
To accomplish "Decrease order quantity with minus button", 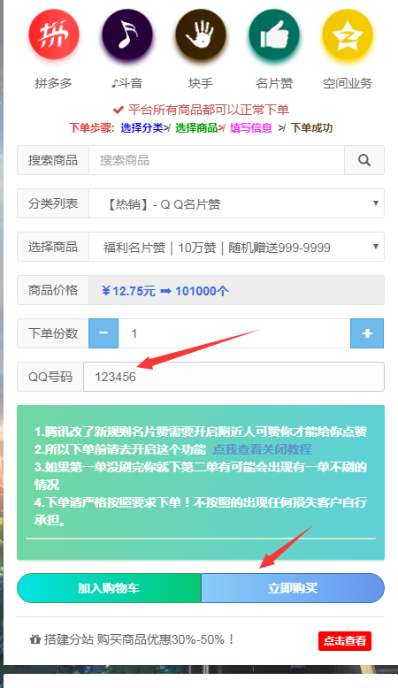I will 103,333.
